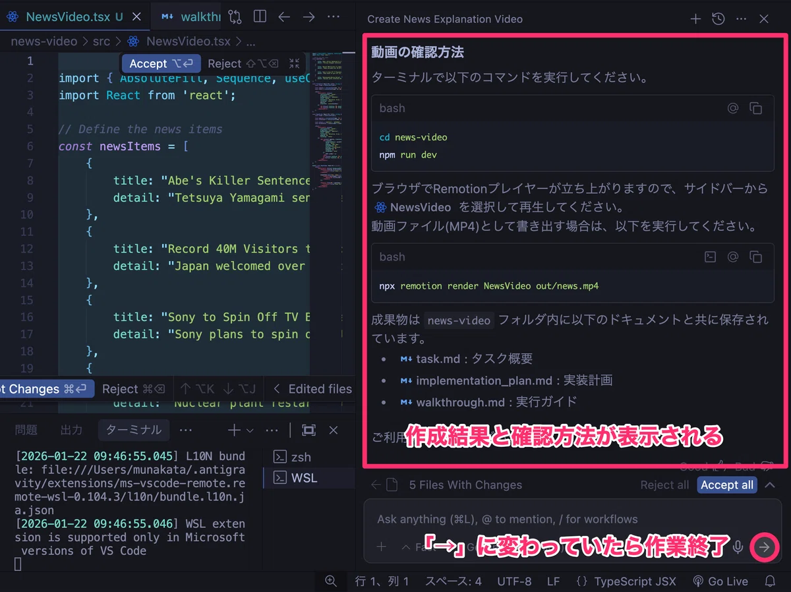Copy the cd news-video bash block

pyautogui.click(x=756, y=108)
